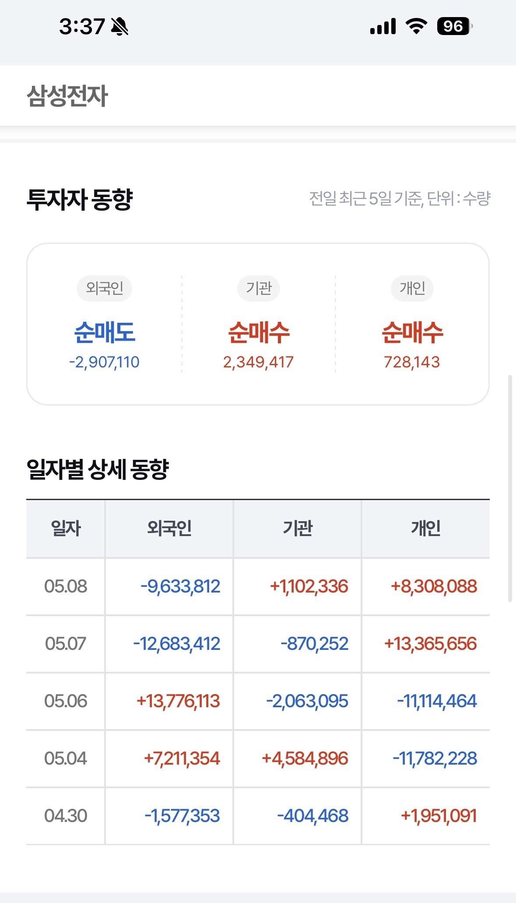Tap the cellular signal bars icon
This screenshot has width=516, height=903.
click(383, 26)
